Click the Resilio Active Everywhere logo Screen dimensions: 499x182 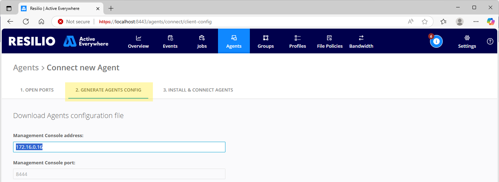pos(58,41)
